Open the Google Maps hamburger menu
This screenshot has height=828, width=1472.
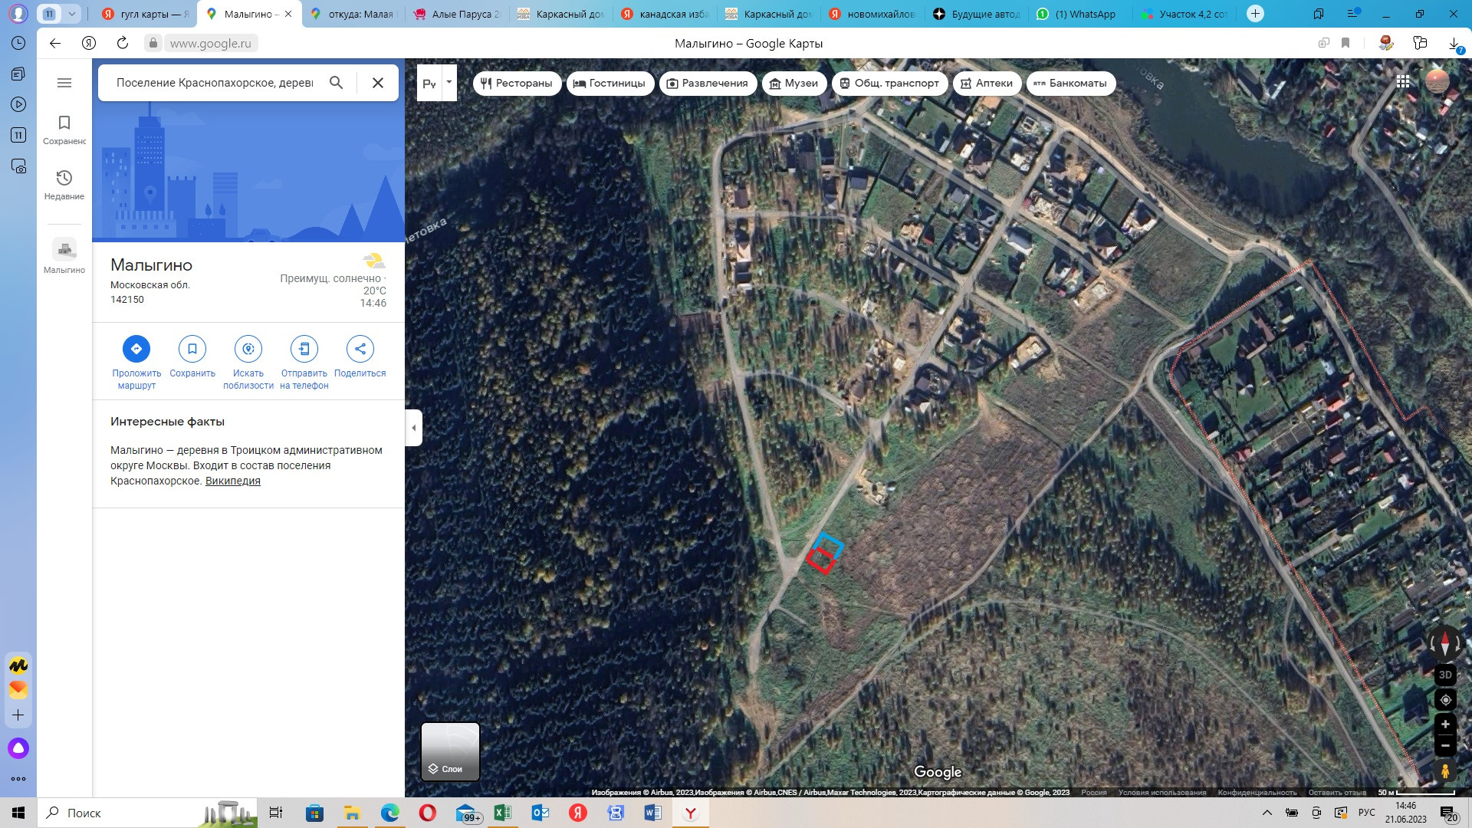click(64, 83)
